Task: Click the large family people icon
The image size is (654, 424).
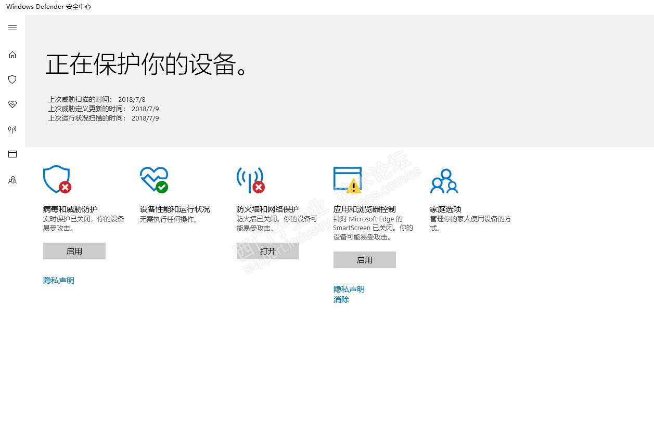Action: [444, 181]
